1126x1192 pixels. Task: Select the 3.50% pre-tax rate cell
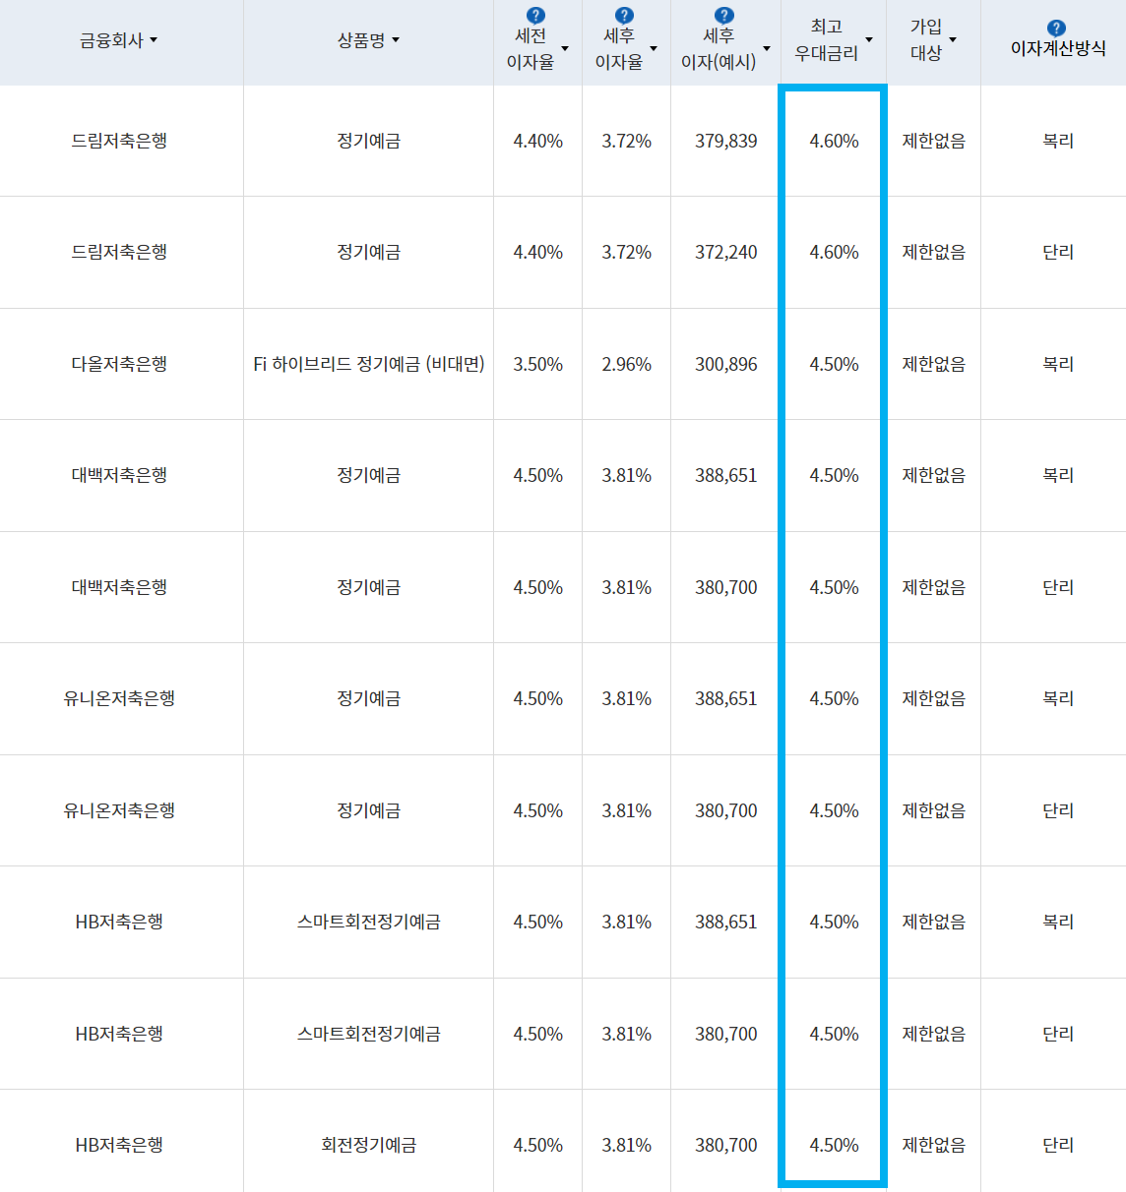coord(538,364)
